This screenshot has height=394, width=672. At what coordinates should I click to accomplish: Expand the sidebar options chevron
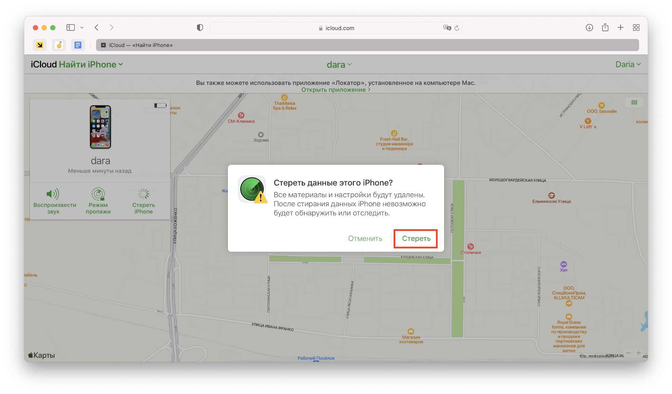(82, 28)
